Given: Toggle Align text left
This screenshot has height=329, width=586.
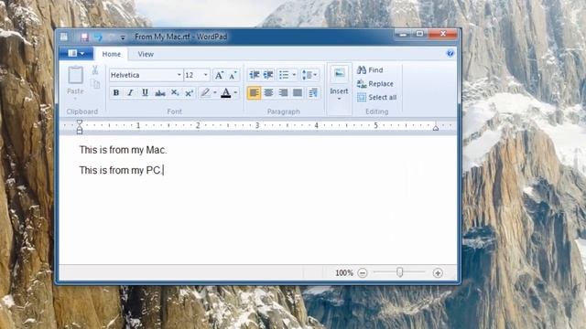Looking at the screenshot, I should tap(254, 92).
